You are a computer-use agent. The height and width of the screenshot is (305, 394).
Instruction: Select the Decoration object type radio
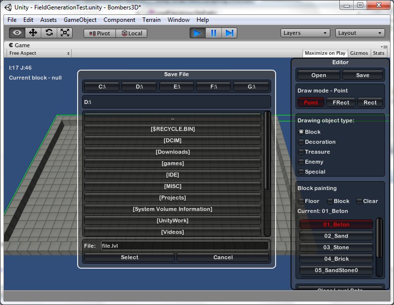[301, 142]
